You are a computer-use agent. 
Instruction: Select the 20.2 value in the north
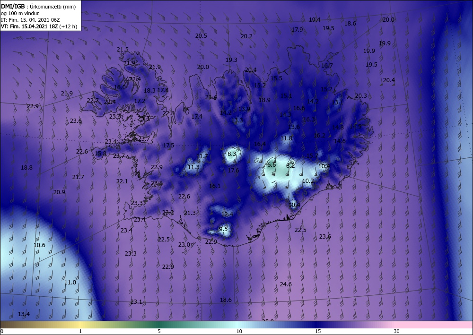point(246,36)
